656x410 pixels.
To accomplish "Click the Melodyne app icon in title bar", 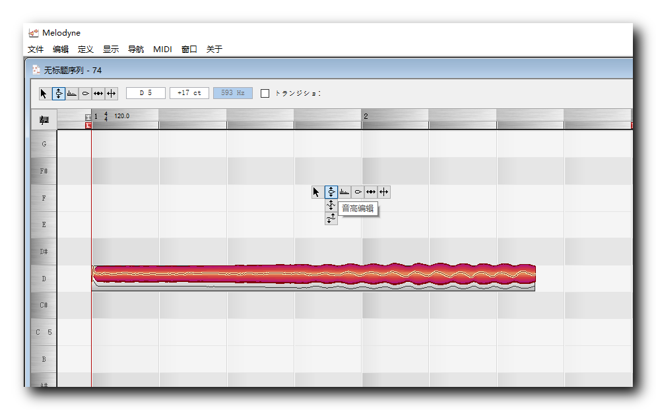I will tap(34, 32).
